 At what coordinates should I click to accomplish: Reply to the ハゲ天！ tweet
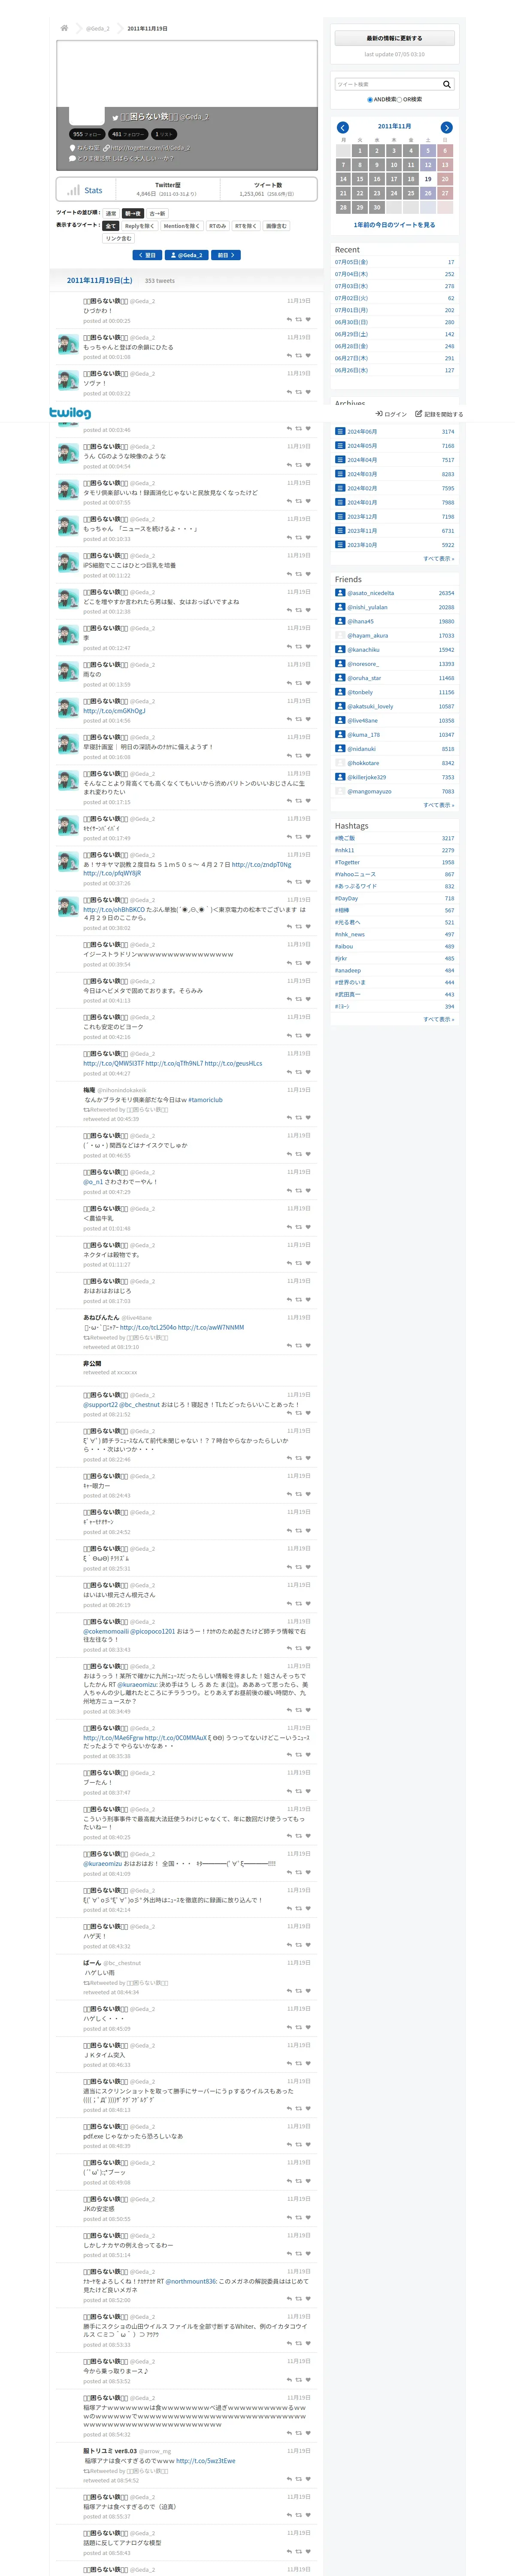click(x=289, y=1945)
